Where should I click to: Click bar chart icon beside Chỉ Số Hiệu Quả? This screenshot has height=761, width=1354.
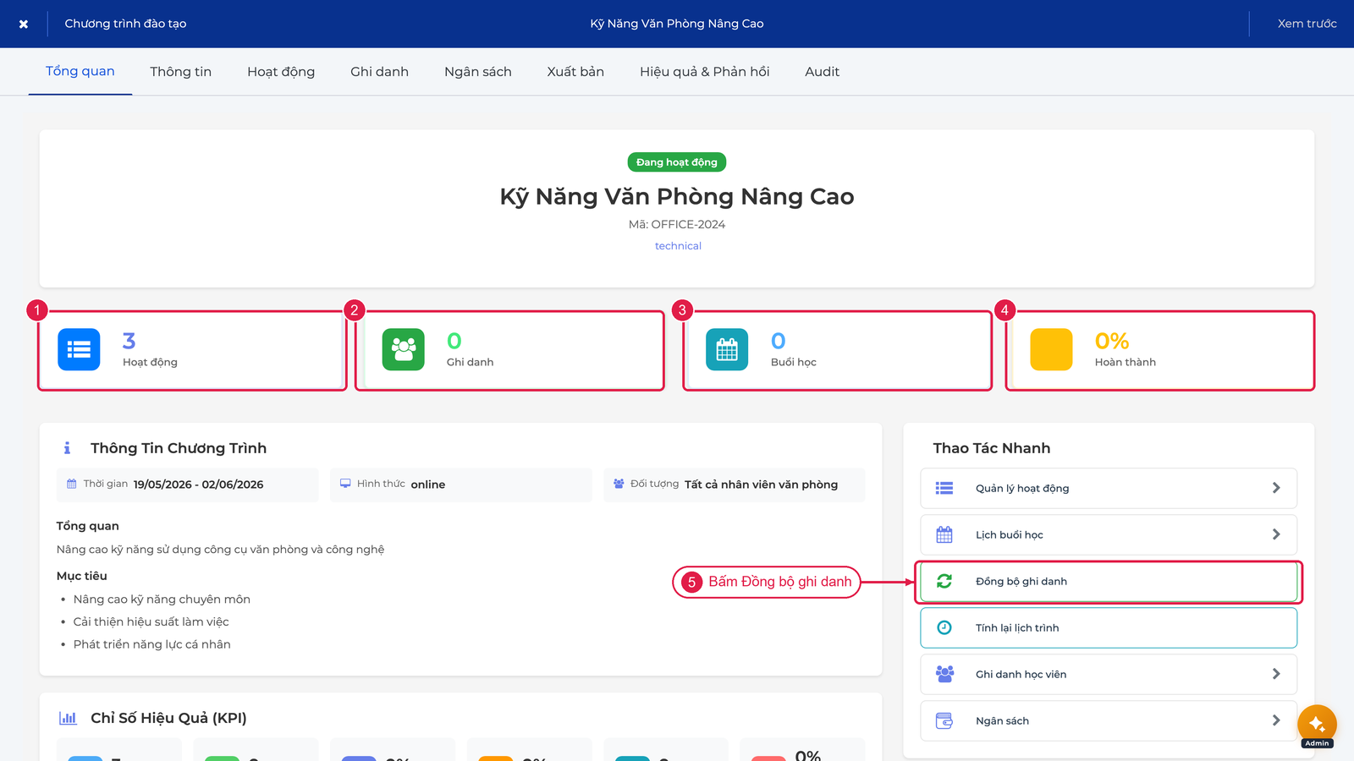tap(68, 718)
